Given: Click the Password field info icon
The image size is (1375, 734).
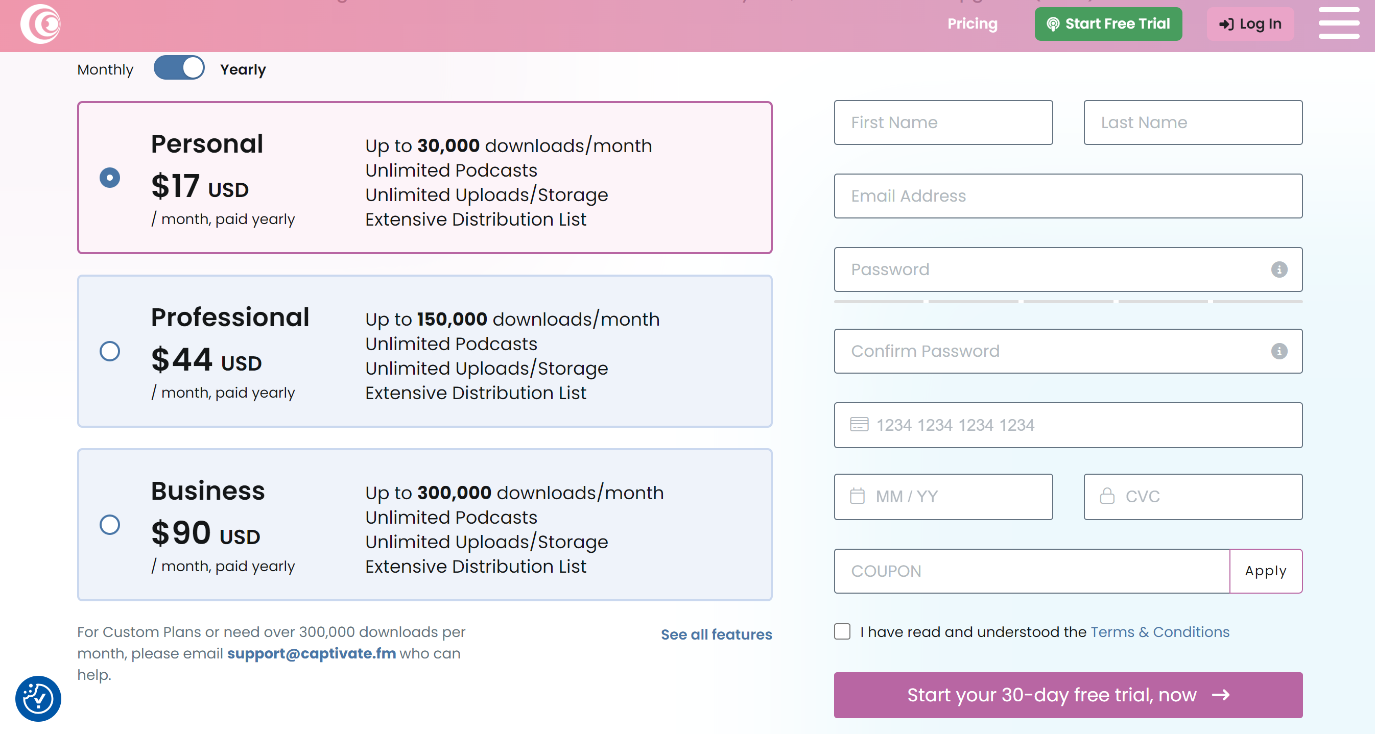Looking at the screenshot, I should tap(1278, 270).
